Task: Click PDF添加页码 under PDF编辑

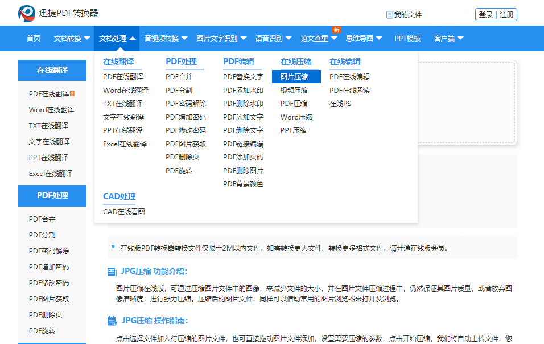Action: 243,157
